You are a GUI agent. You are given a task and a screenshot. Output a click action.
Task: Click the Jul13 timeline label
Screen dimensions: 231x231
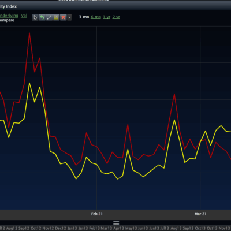[165, 229]
